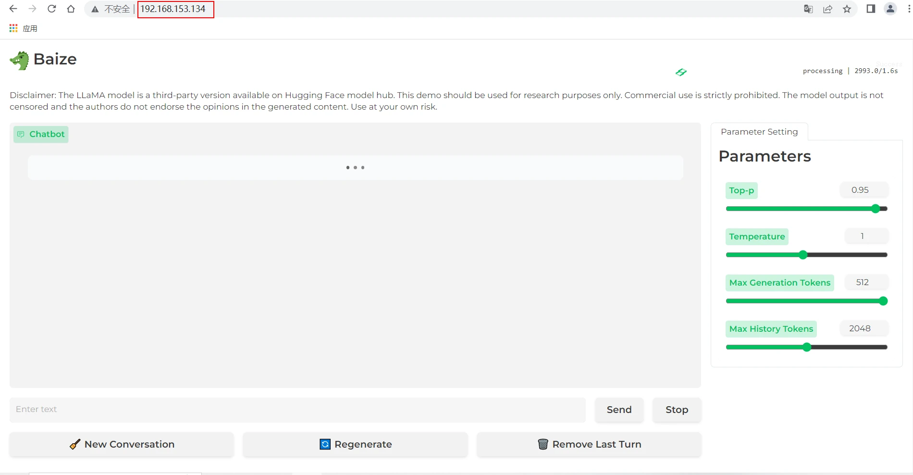Click the Chatbot label icon
The image size is (913, 475).
[21, 134]
